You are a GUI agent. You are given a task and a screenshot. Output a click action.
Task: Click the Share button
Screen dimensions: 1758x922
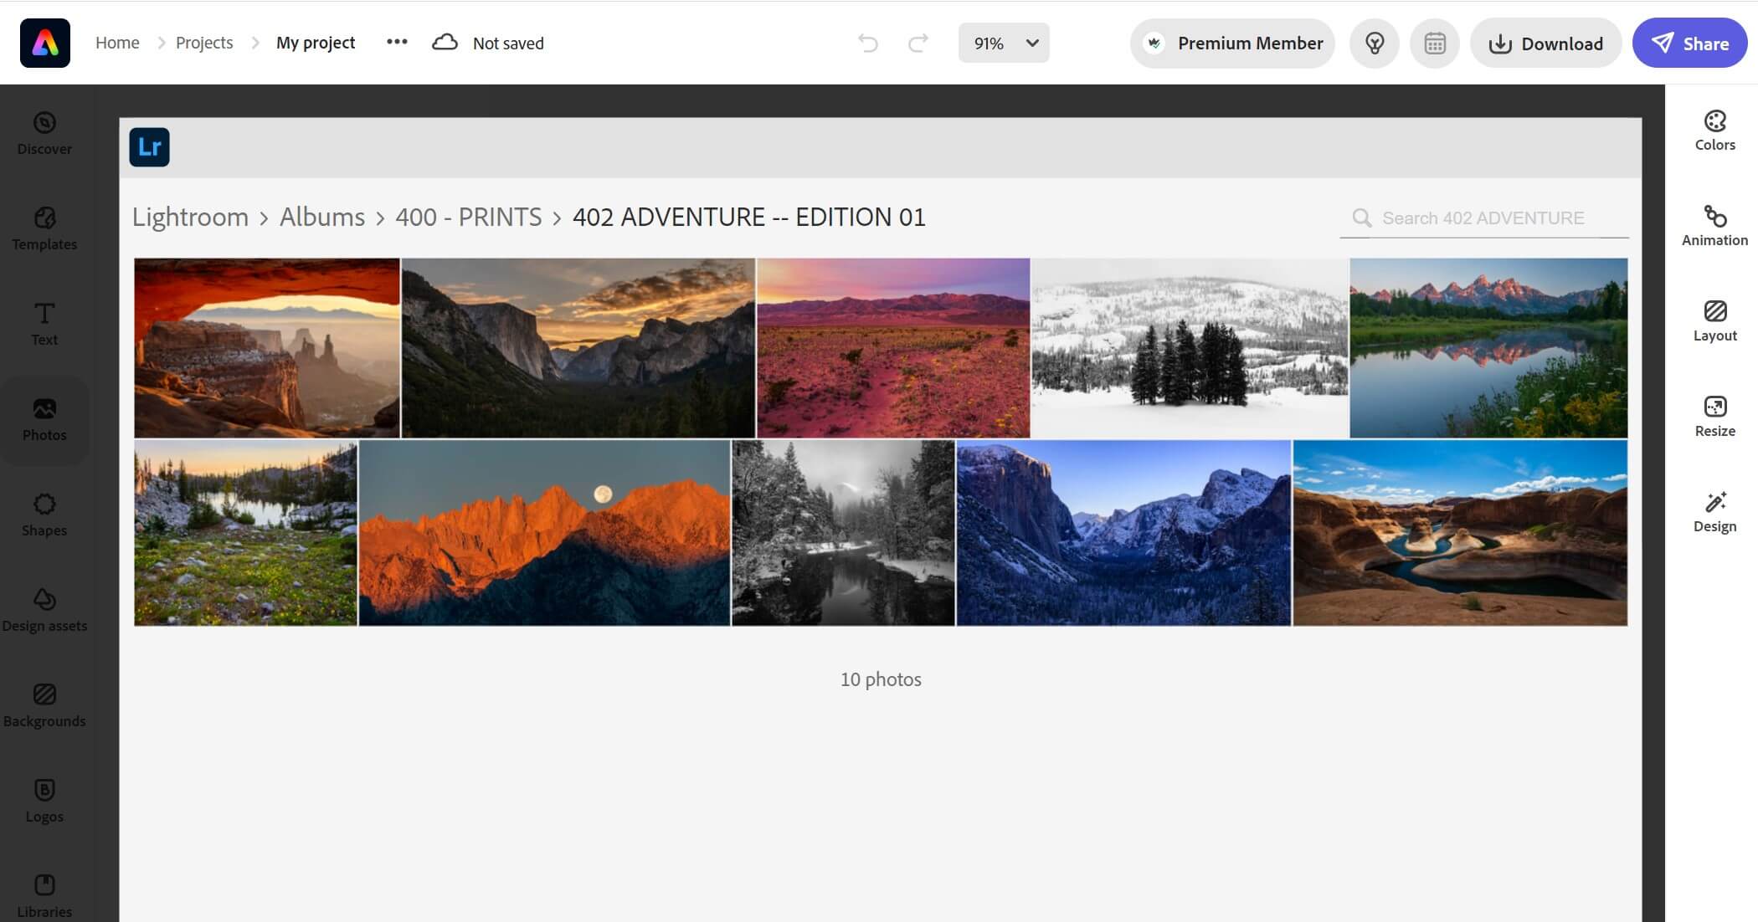1689,44
